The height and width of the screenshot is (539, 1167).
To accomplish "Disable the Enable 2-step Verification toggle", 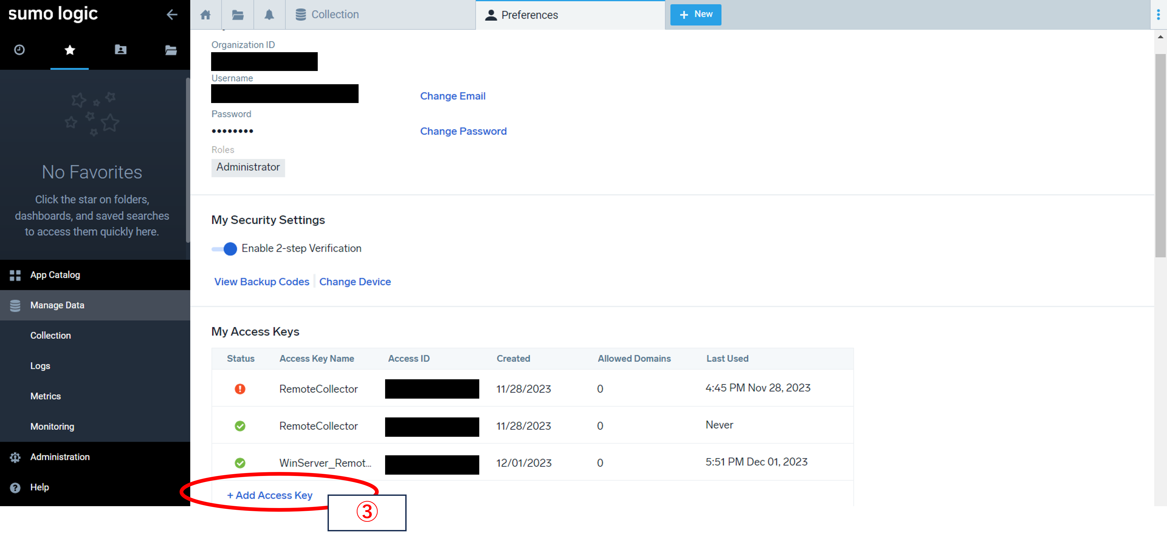I will coord(225,248).
